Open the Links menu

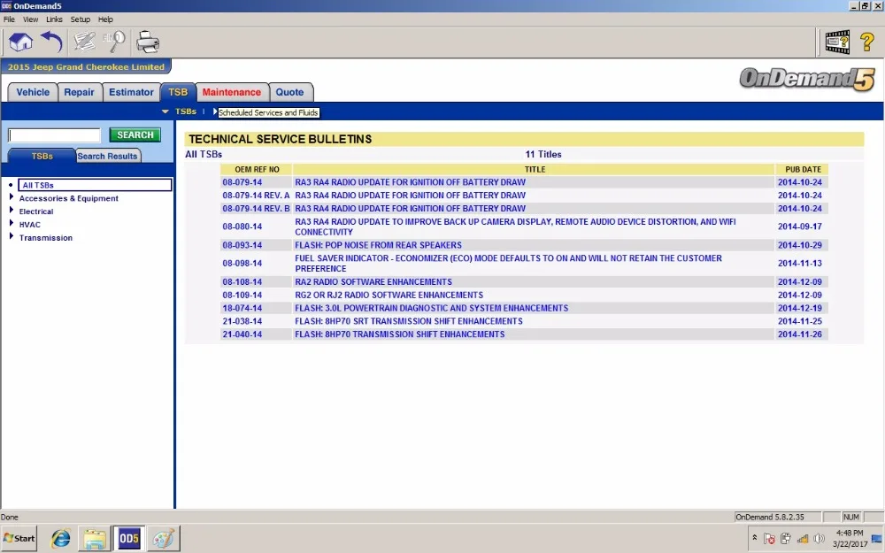pos(54,19)
